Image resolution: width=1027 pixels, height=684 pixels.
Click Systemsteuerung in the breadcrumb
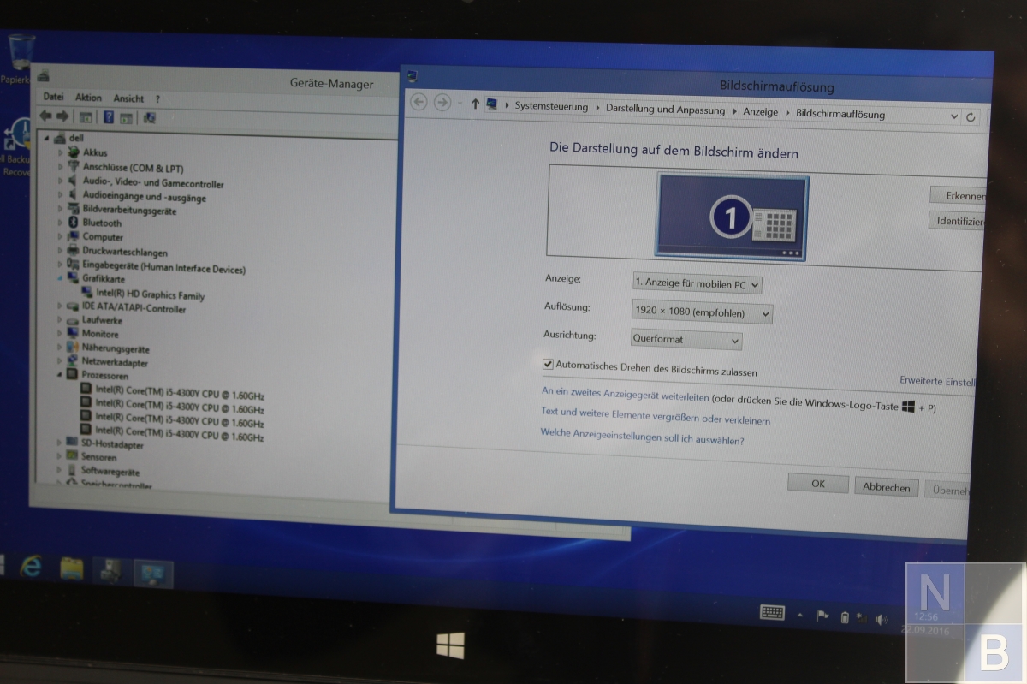click(x=551, y=107)
